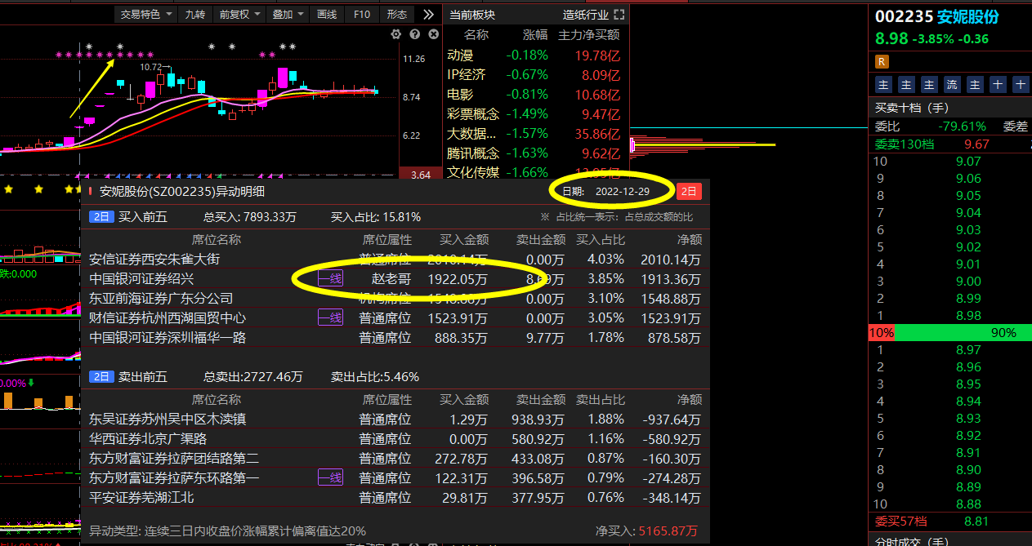Toggle the 2日 badge beside 卖出前五

click(101, 377)
